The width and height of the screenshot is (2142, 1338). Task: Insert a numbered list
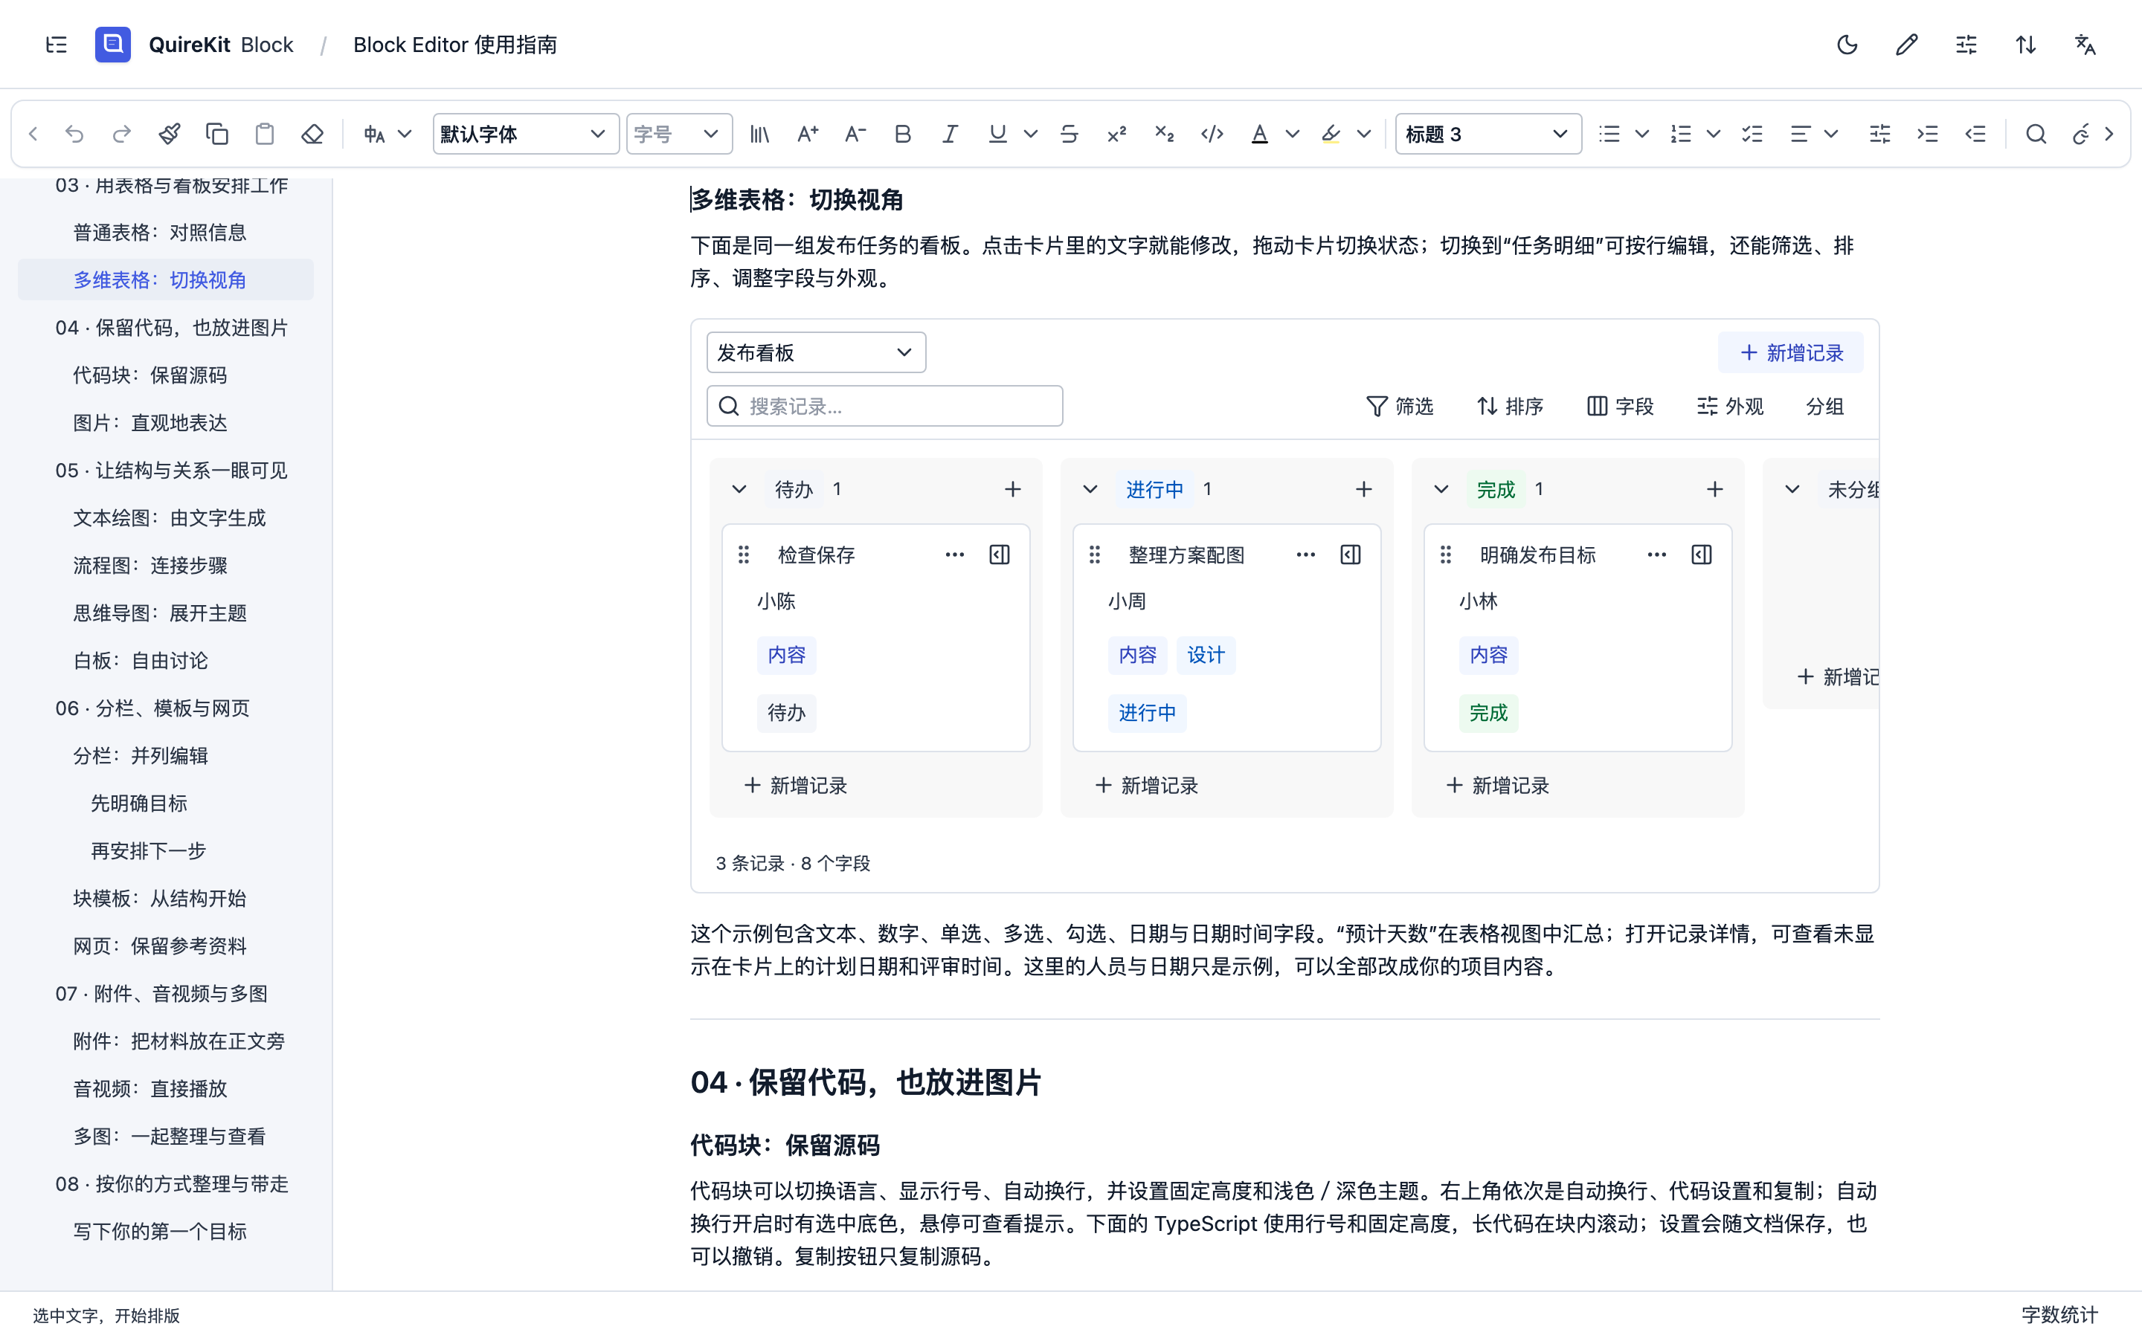click(x=1681, y=134)
